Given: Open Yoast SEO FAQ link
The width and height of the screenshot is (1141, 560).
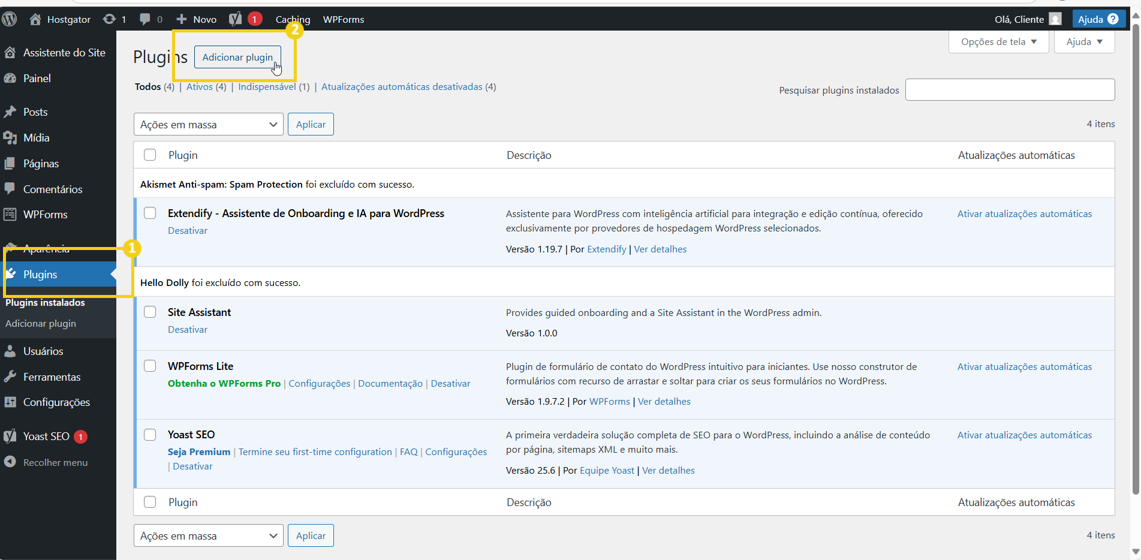Looking at the screenshot, I should (x=409, y=452).
